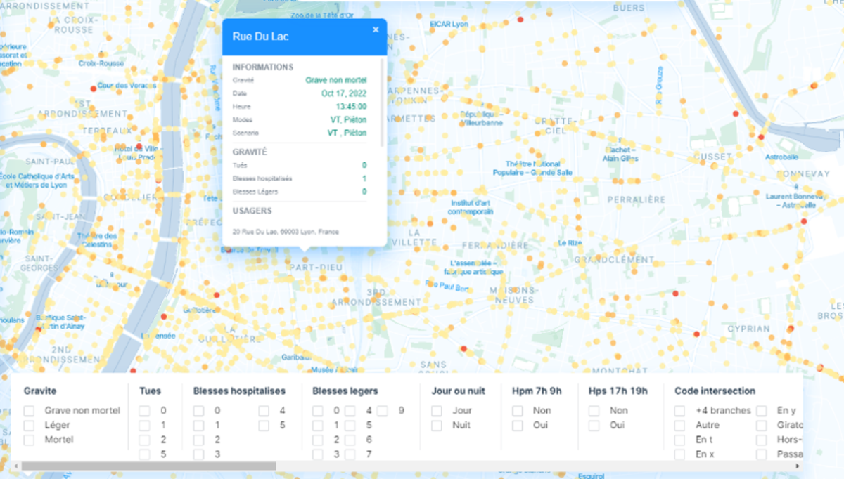Tick the Autre intersection checkbox
This screenshot has height=479, width=844.
tap(679, 426)
